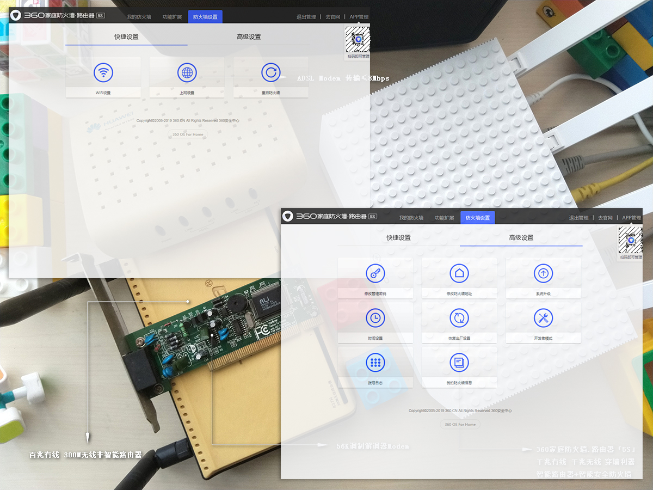This screenshot has width=653, height=490.
Task: Open 修改防火墙地址 house icon in the lower window
Action: [x=459, y=273]
